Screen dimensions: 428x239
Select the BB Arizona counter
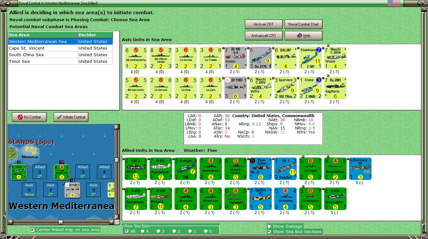coord(186,199)
